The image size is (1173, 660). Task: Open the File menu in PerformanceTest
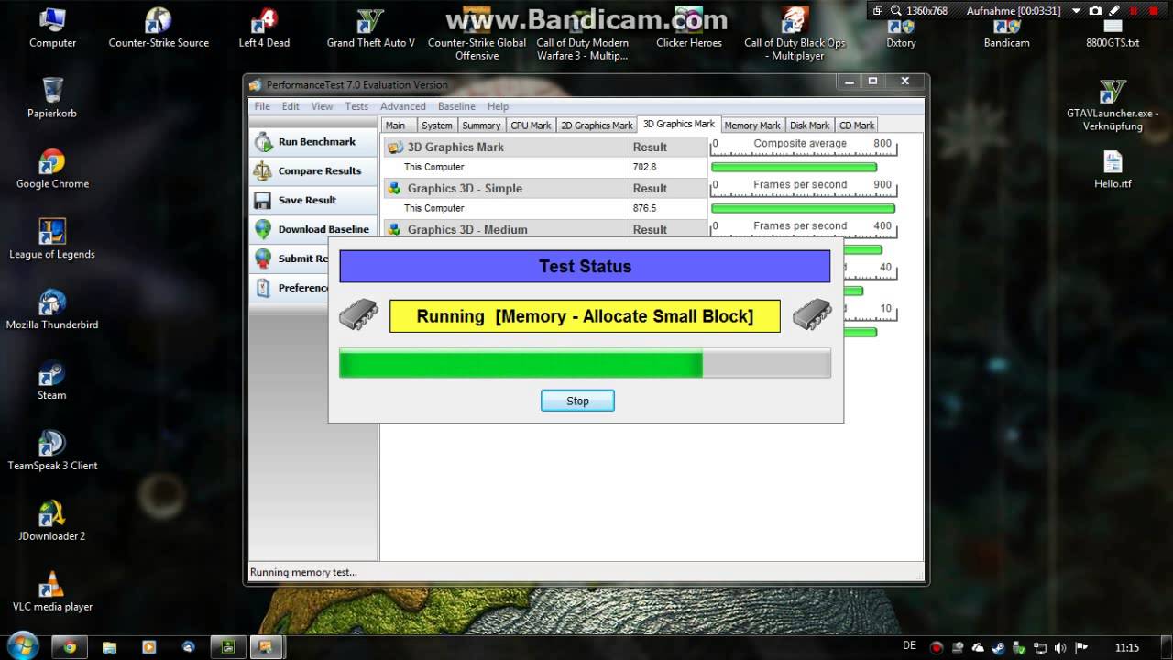point(262,106)
